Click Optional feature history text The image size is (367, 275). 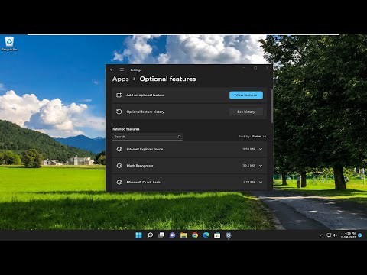pos(145,112)
